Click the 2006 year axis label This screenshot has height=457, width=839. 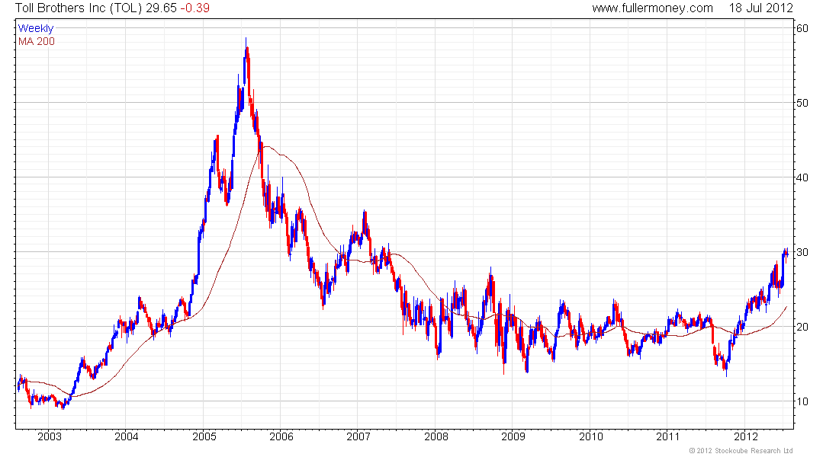coord(281,436)
